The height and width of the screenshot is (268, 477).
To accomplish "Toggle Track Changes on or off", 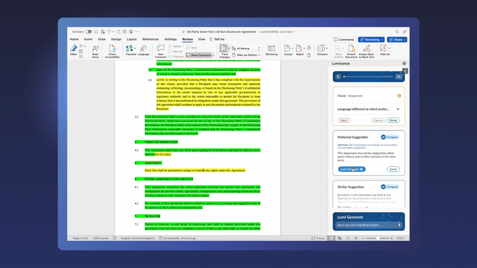I will [224, 51].
